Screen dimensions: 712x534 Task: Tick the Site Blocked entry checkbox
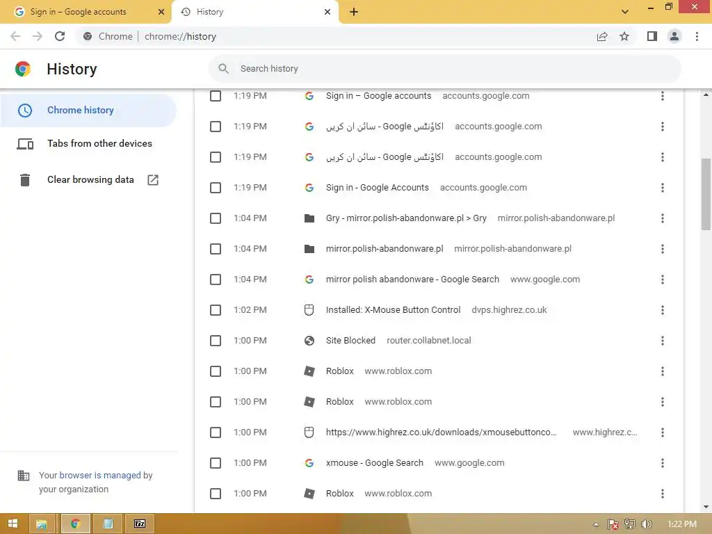pyautogui.click(x=216, y=341)
